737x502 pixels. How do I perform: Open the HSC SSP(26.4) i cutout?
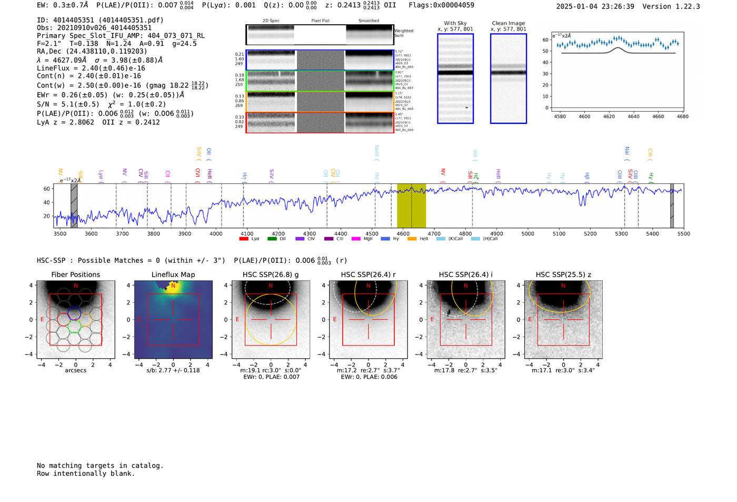point(466,320)
